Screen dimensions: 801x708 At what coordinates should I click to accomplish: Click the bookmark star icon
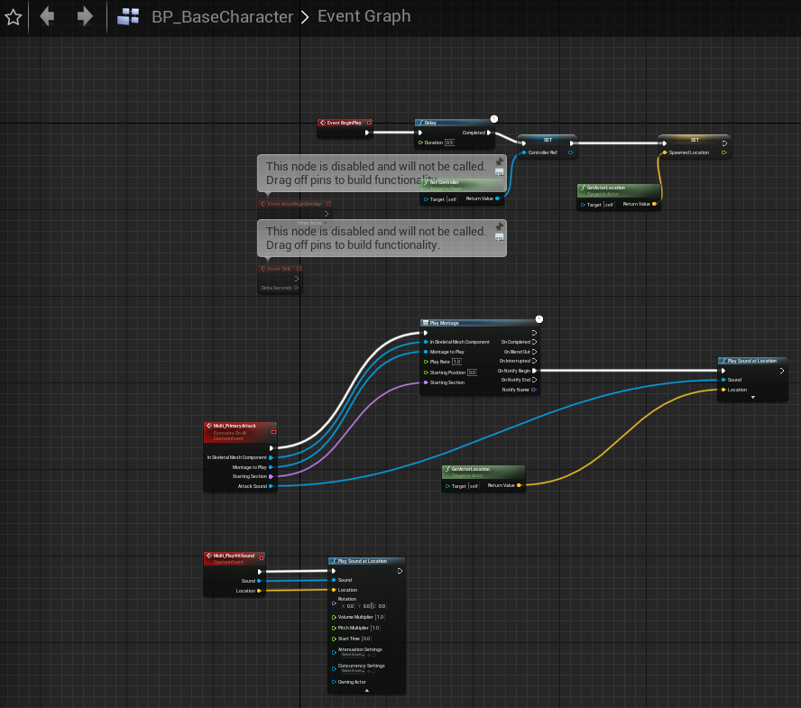(x=13, y=17)
